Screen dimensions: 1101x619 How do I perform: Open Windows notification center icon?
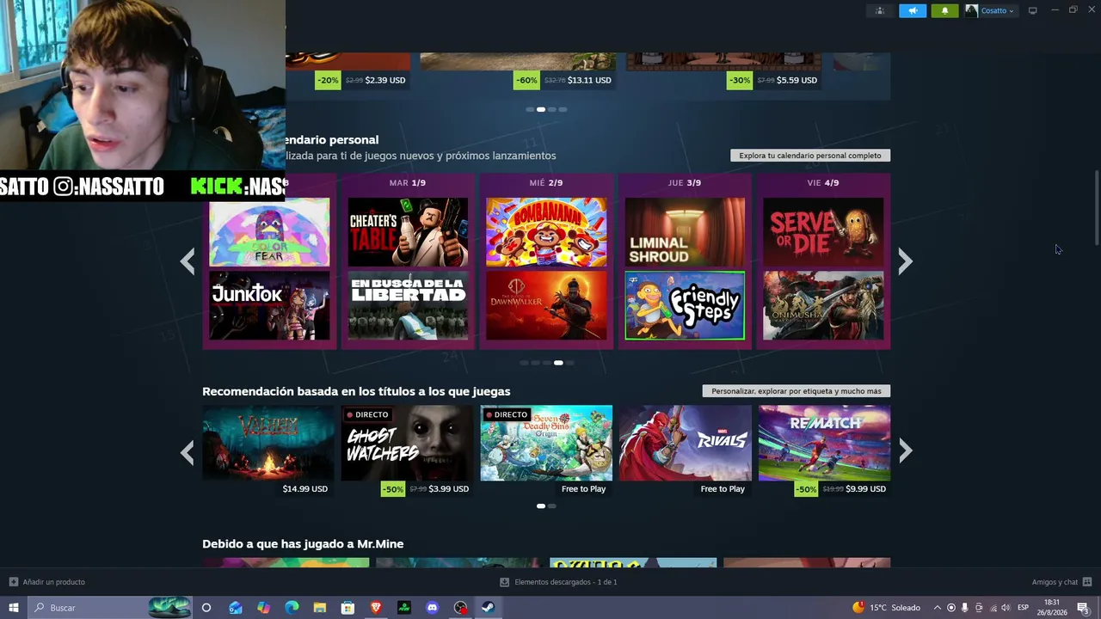[1083, 608]
